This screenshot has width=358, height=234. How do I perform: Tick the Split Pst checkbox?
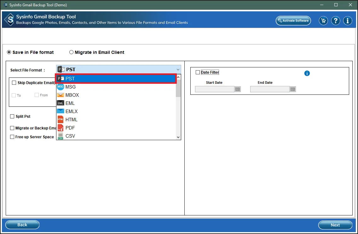click(x=12, y=117)
